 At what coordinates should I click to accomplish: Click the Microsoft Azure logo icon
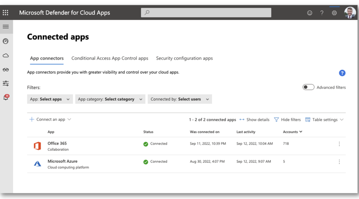(x=37, y=164)
